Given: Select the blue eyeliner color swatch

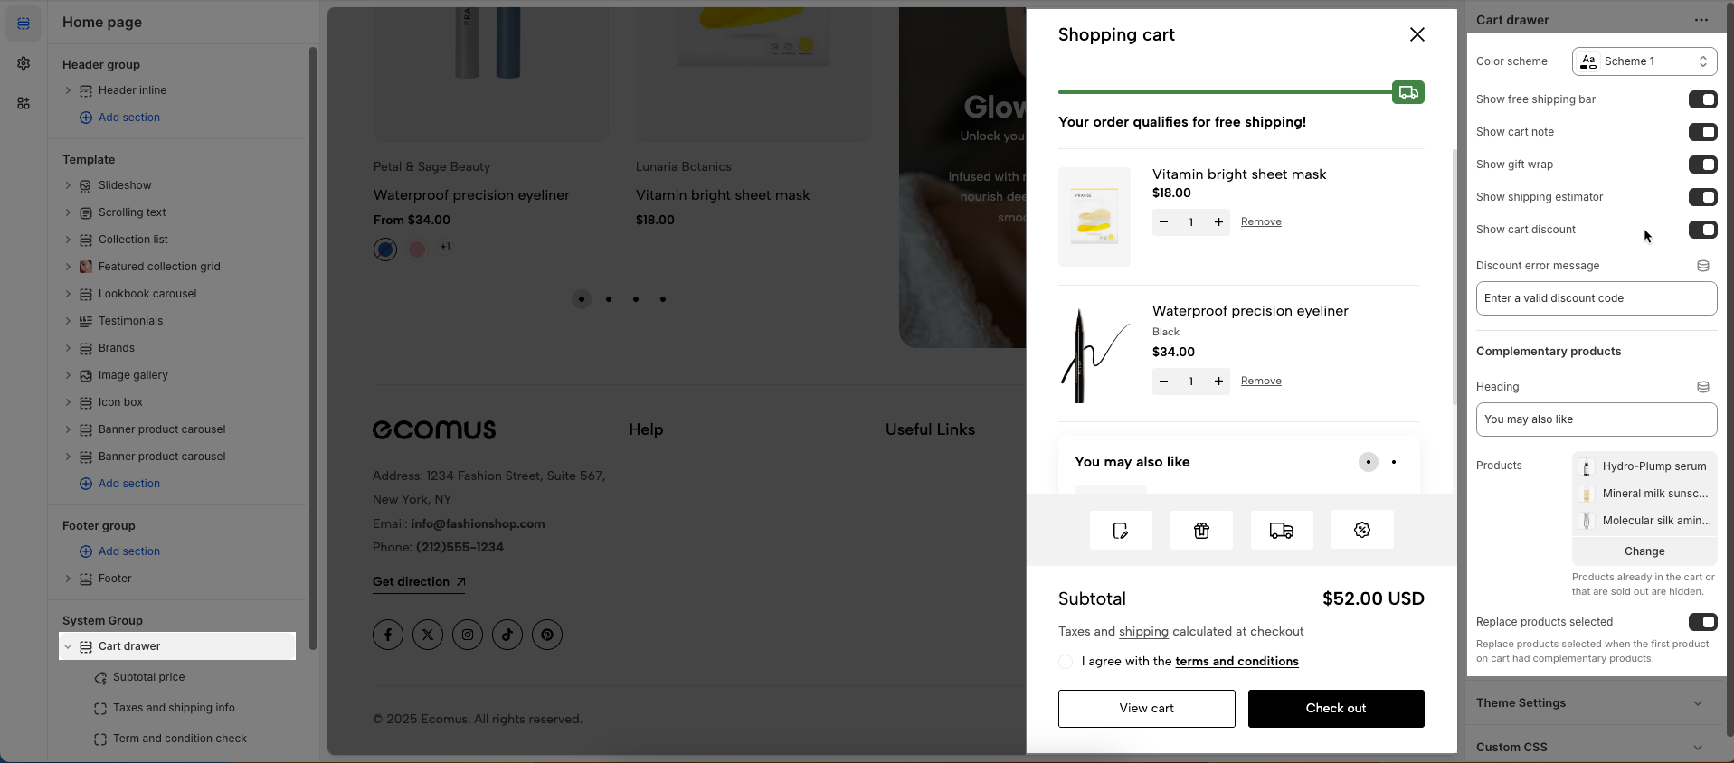Looking at the screenshot, I should tap(385, 250).
